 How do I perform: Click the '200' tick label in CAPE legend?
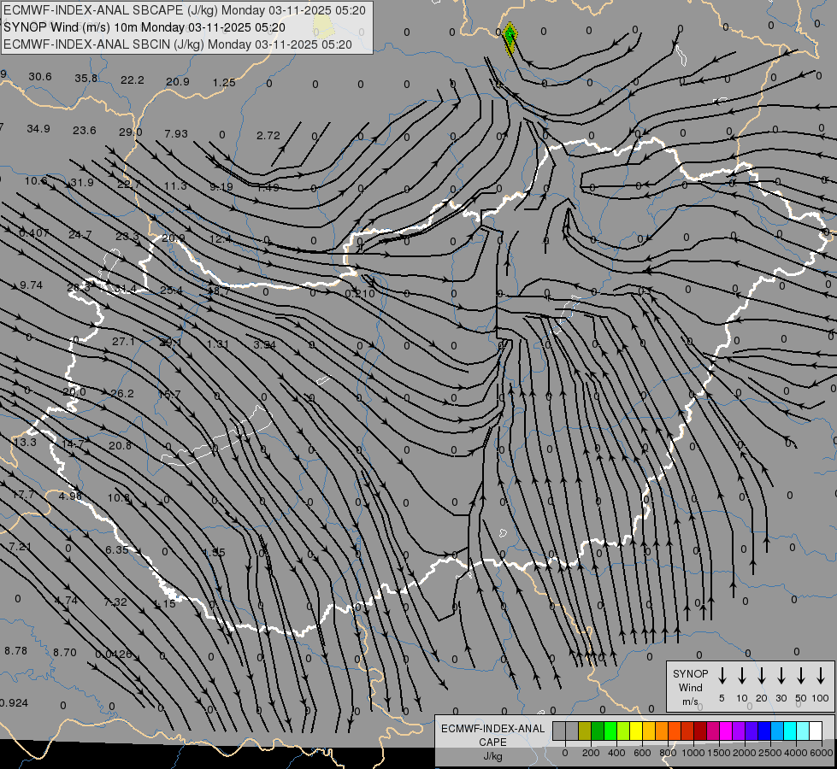click(x=591, y=753)
